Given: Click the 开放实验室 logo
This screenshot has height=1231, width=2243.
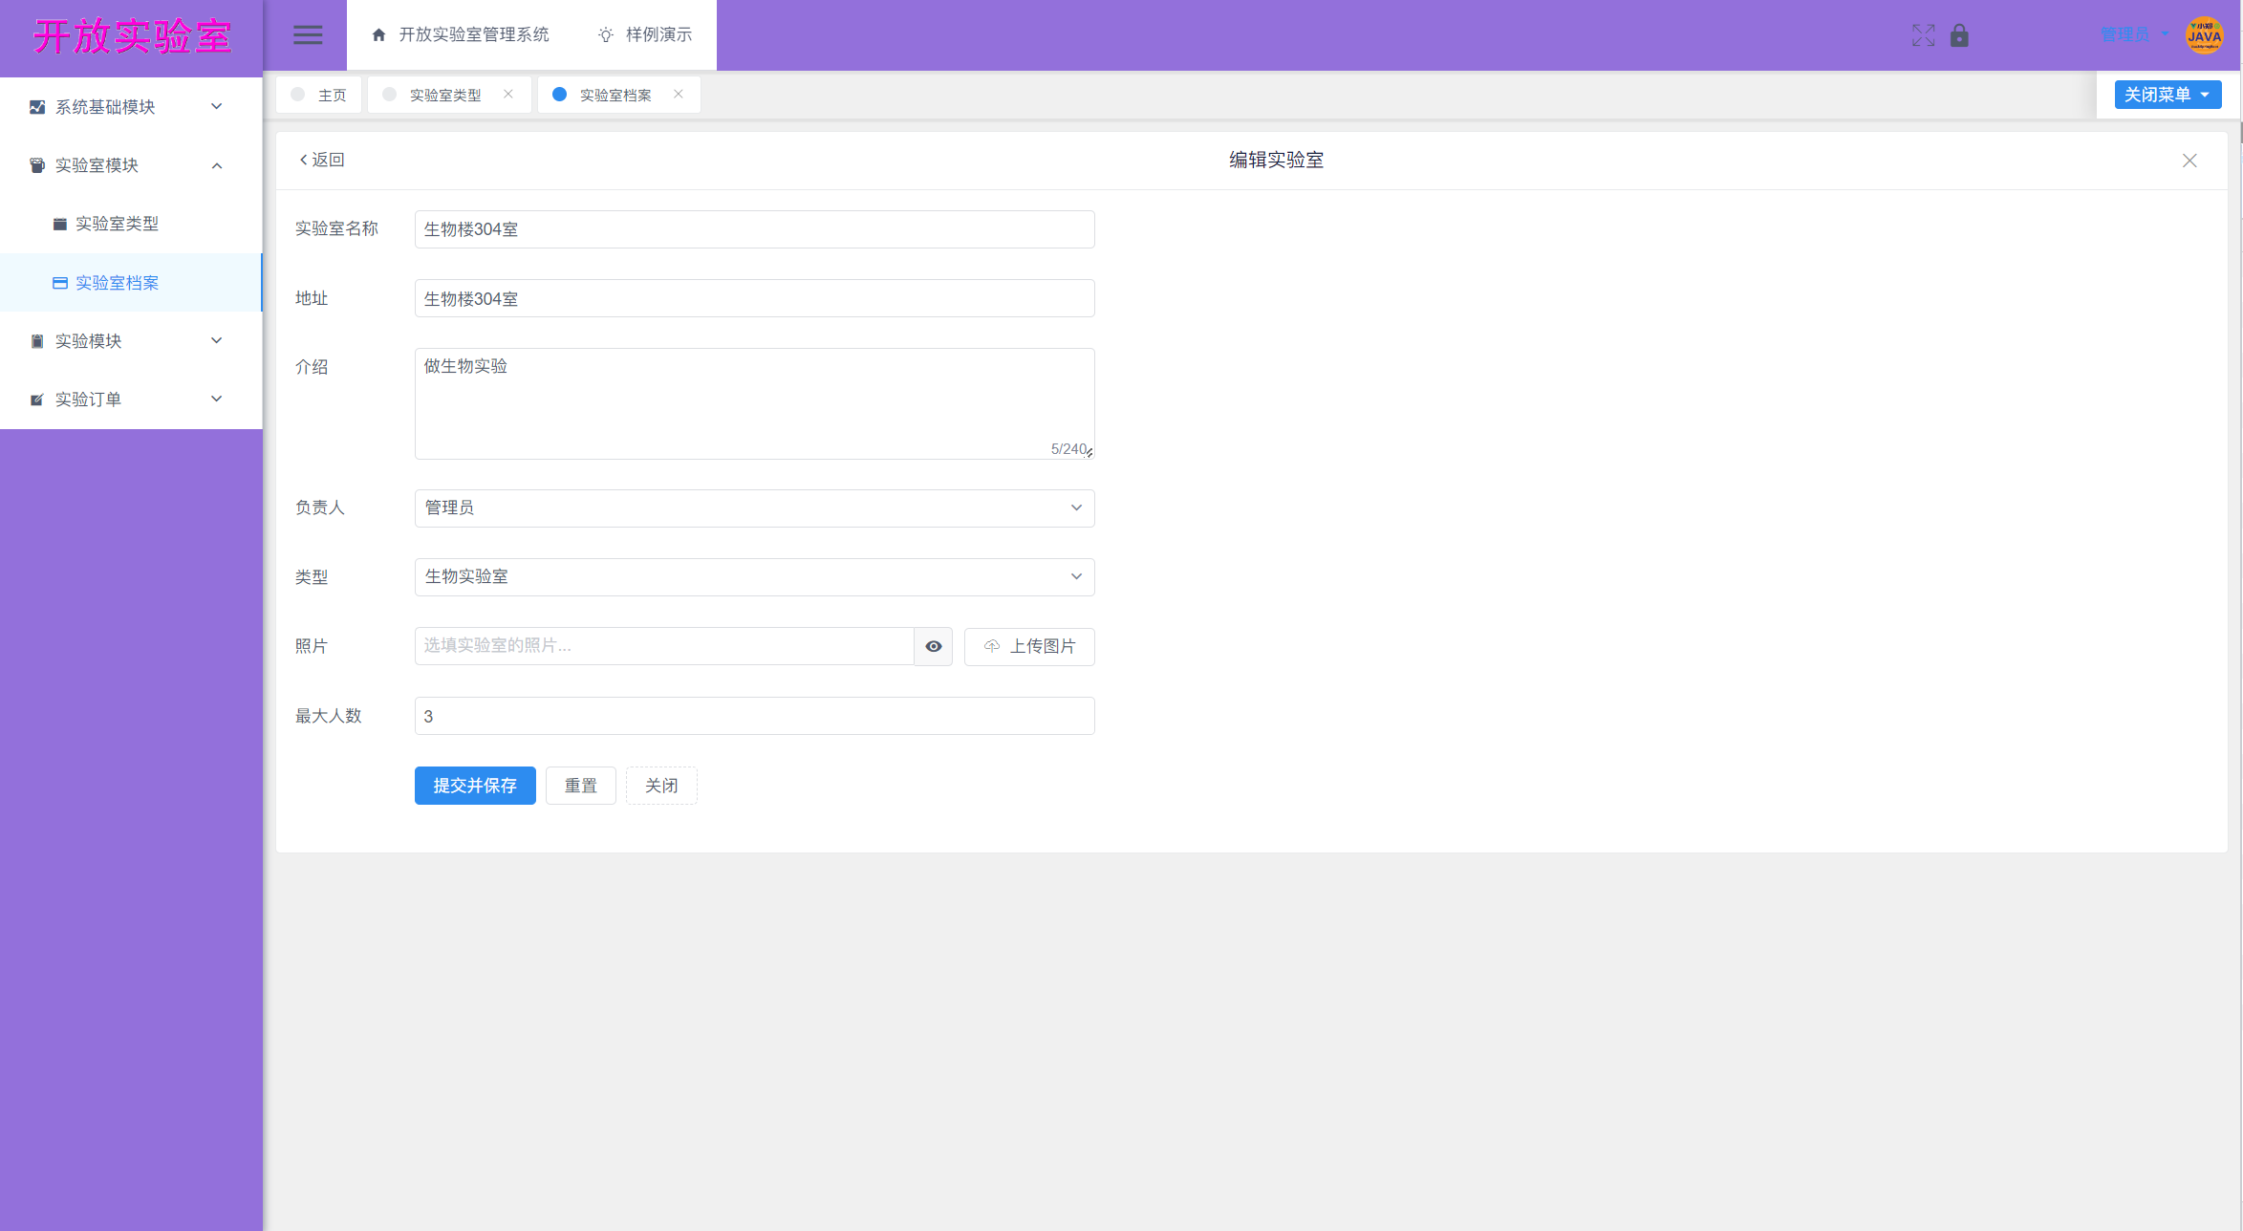Looking at the screenshot, I should (x=132, y=37).
